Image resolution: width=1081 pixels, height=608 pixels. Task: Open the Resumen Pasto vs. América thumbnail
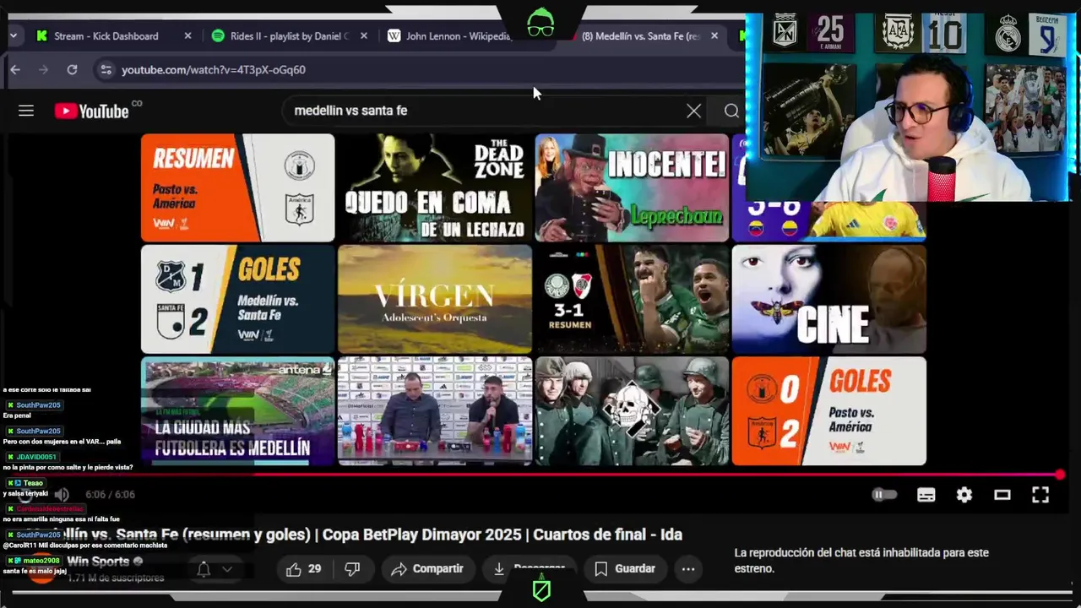(x=238, y=187)
